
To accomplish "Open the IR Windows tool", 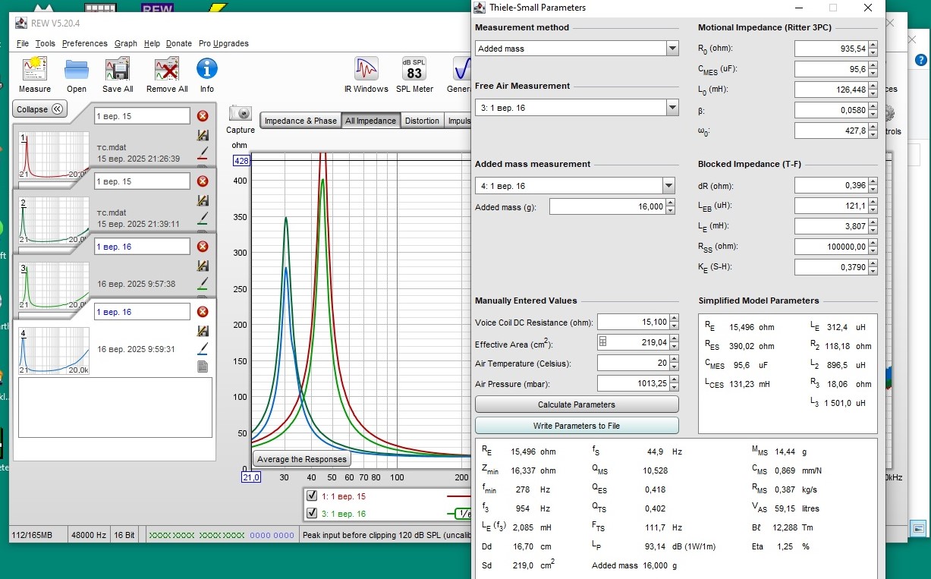I will [x=366, y=70].
